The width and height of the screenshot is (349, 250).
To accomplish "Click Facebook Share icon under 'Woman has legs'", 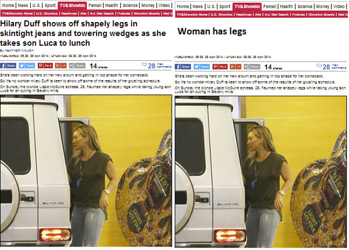I will click(x=183, y=67).
